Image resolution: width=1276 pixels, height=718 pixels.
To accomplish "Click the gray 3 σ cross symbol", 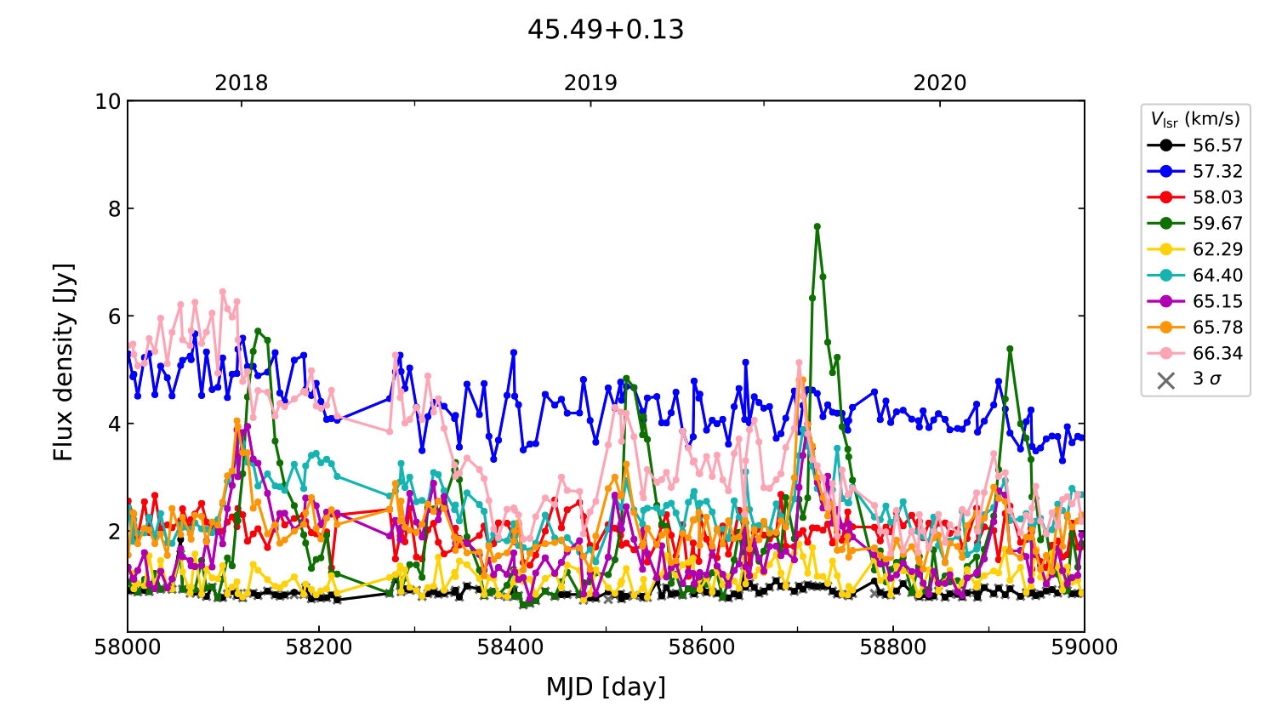I will [1165, 380].
